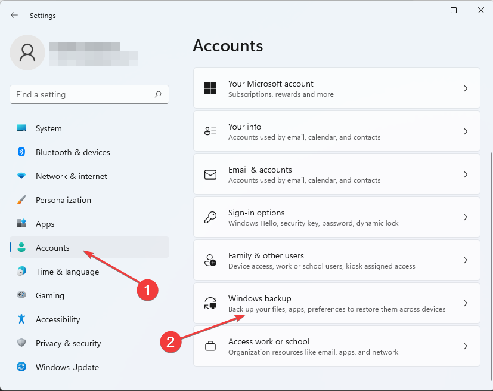The height and width of the screenshot is (391, 493).
Task: Select Apps in the sidebar
Action: tap(45, 224)
